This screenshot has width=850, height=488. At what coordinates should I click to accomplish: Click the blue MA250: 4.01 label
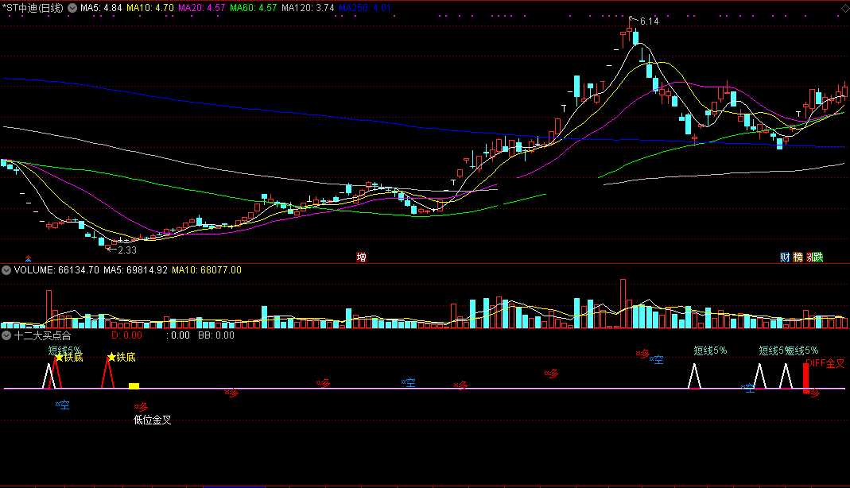click(365, 8)
